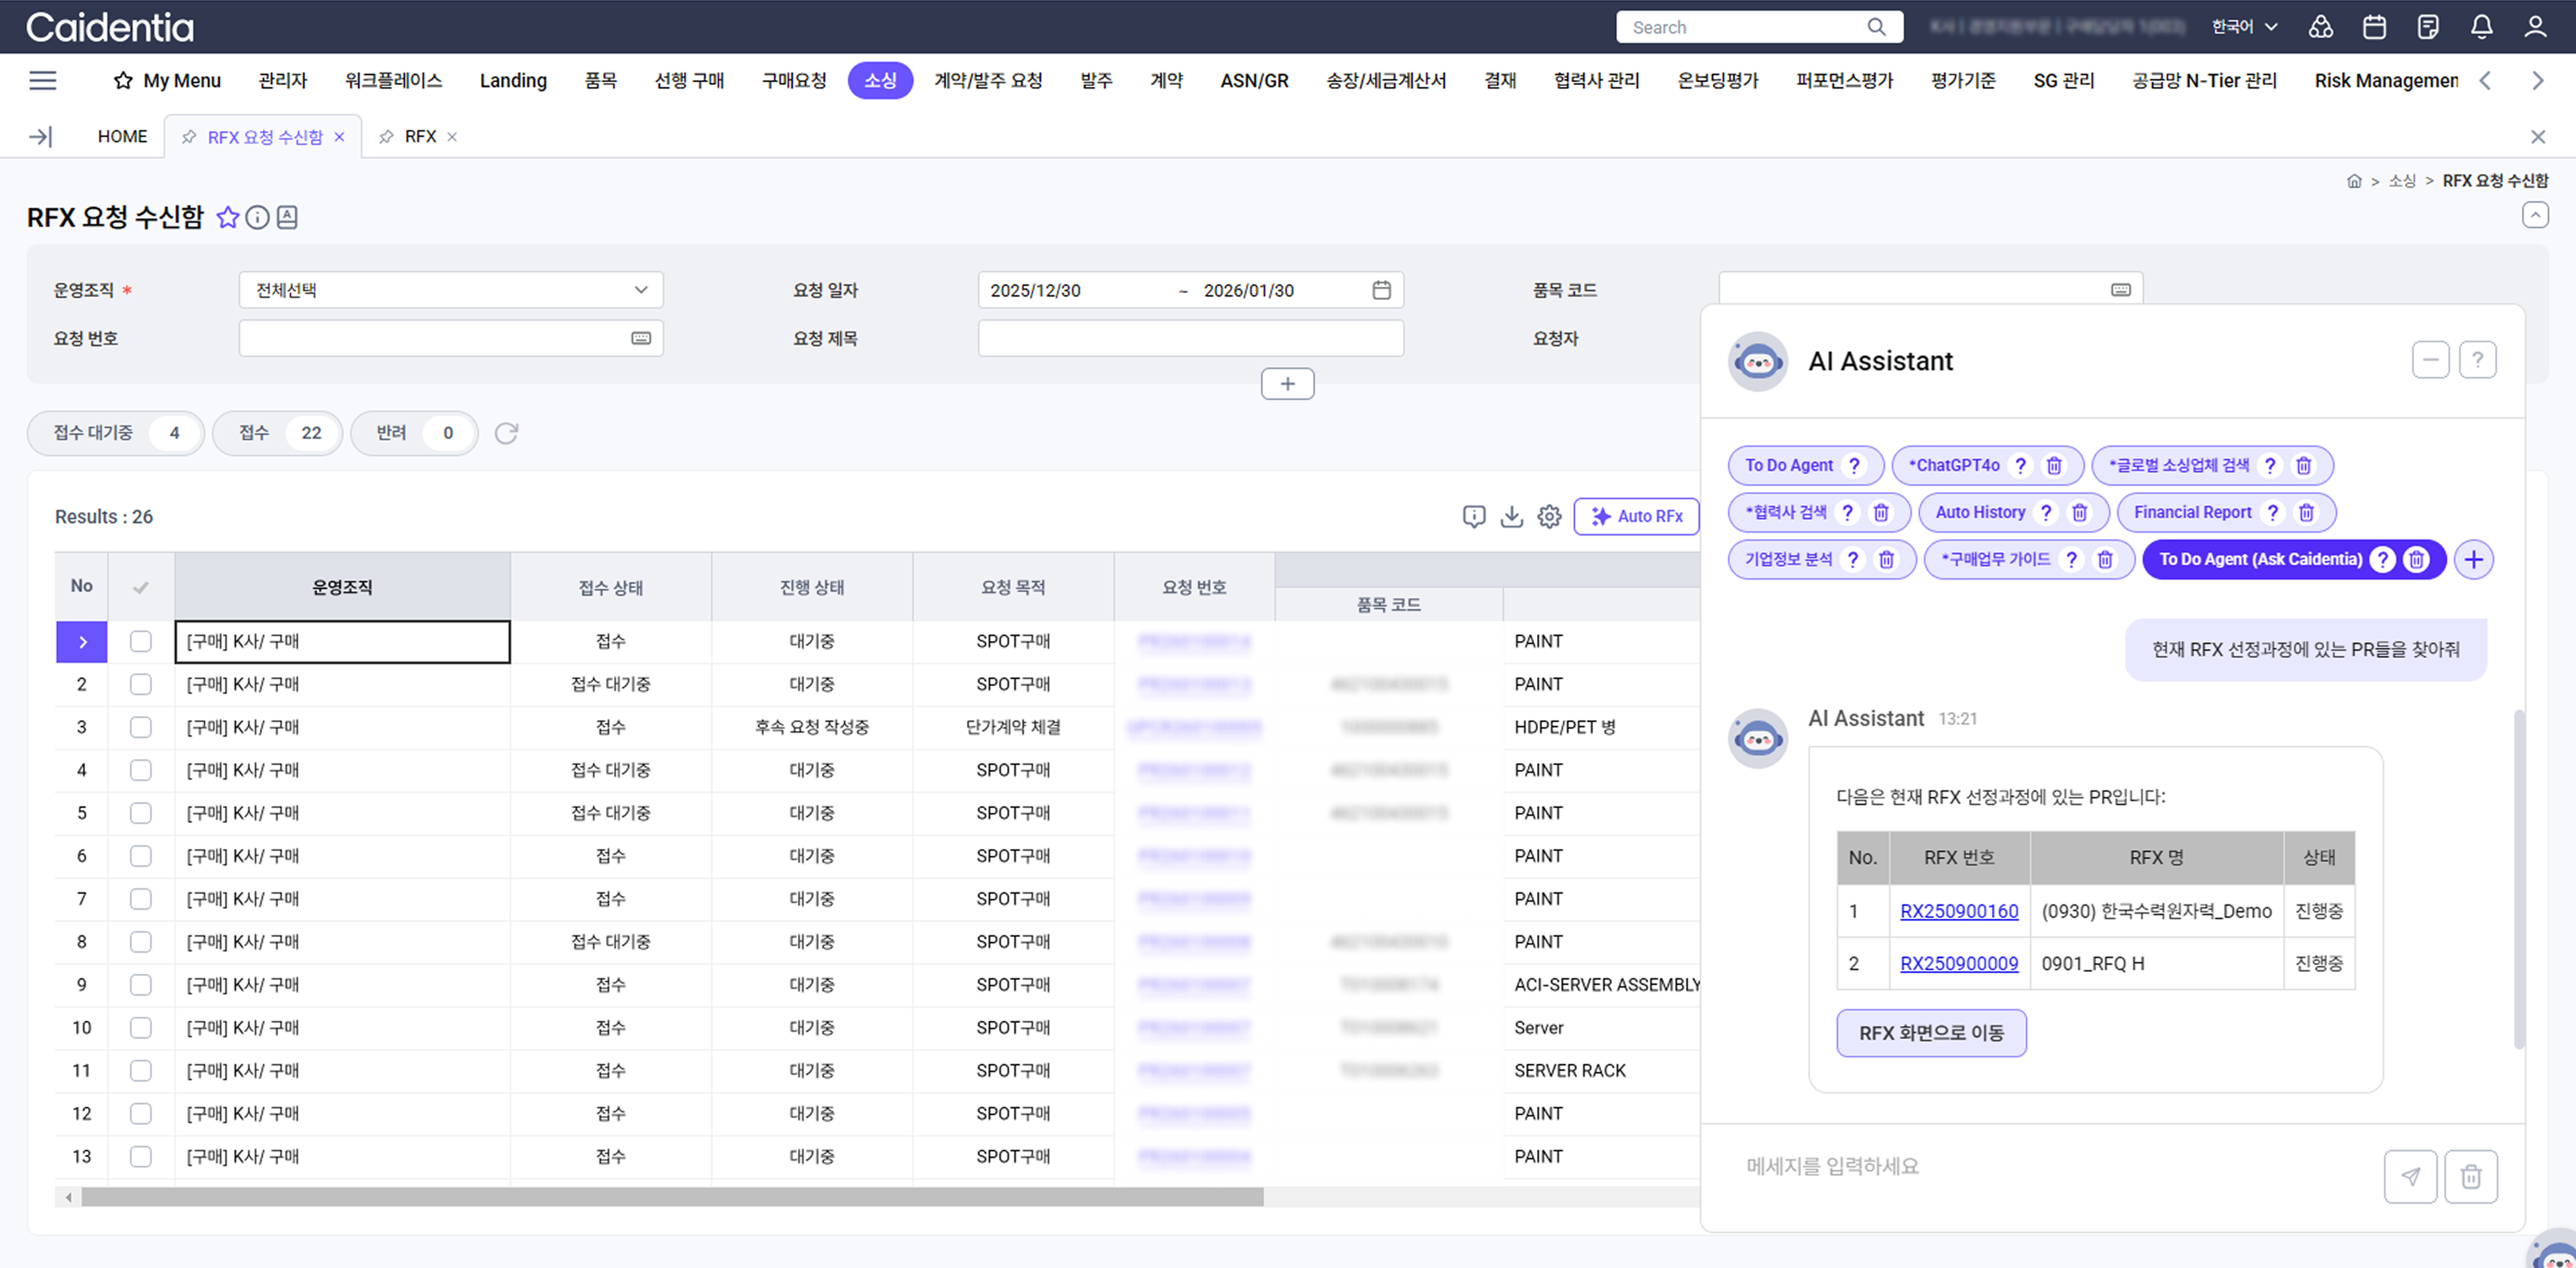Add new agent with plus icon

pyautogui.click(x=2473, y=559)
